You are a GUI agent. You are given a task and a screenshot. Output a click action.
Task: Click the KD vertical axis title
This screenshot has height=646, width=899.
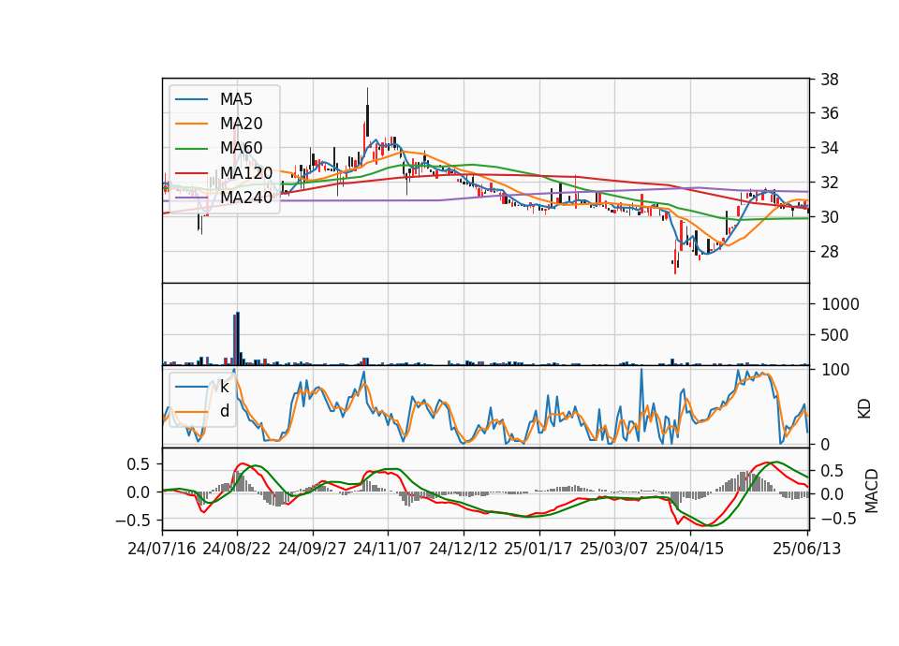(x=864, y=409)
